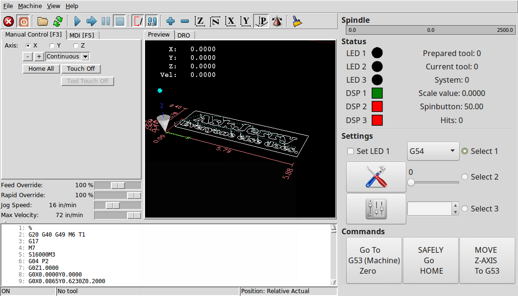Select the Manual Control [F3] tab

coord(33,34)
